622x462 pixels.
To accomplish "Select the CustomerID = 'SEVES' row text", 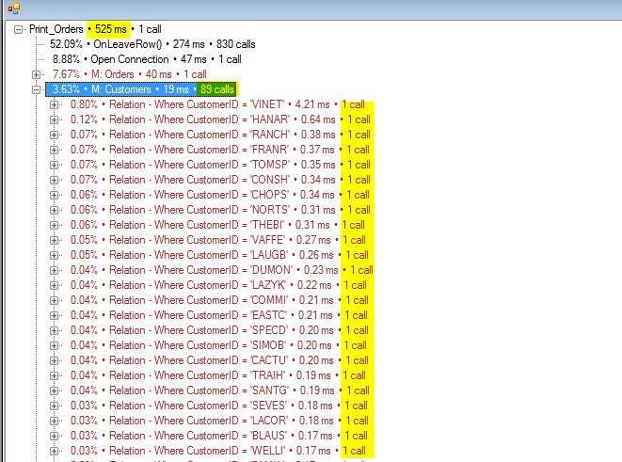I will (219, 406).
